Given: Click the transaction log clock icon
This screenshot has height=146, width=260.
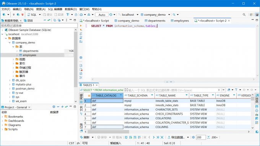Looking at the screenshot, I should [110, 15].
